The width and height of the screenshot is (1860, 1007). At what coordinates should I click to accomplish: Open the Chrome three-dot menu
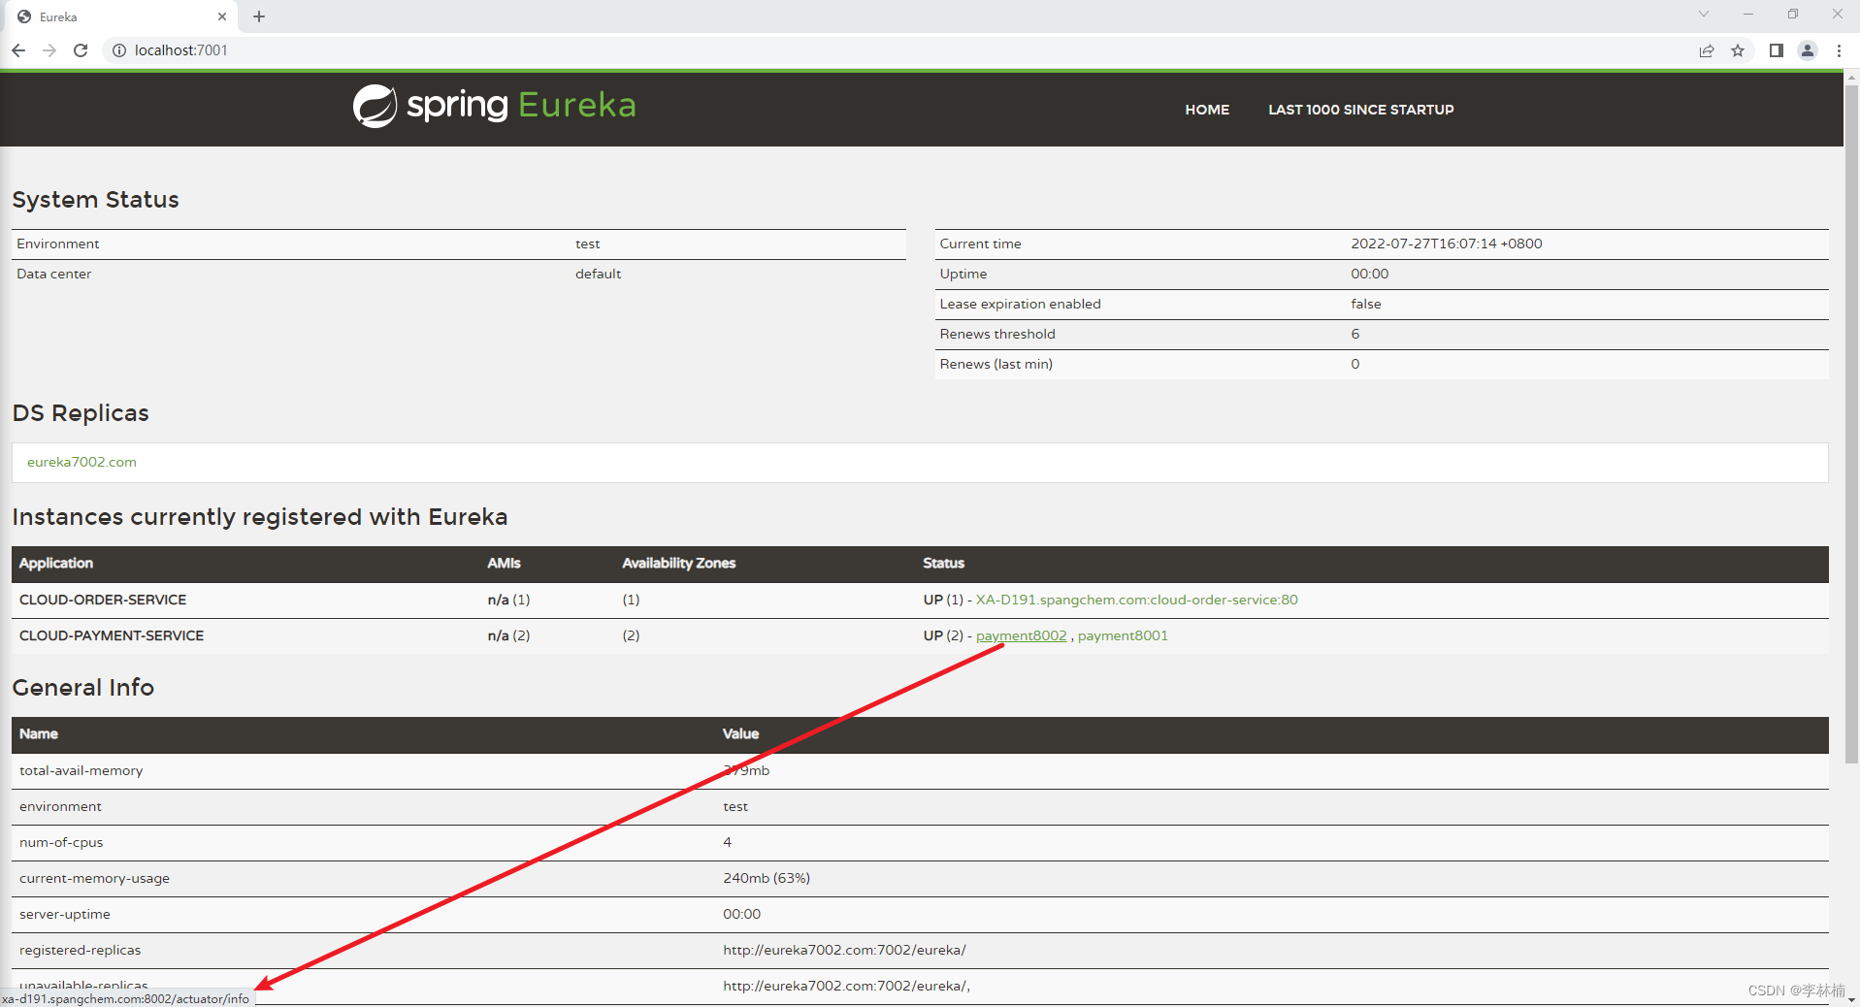[1839, 50]
